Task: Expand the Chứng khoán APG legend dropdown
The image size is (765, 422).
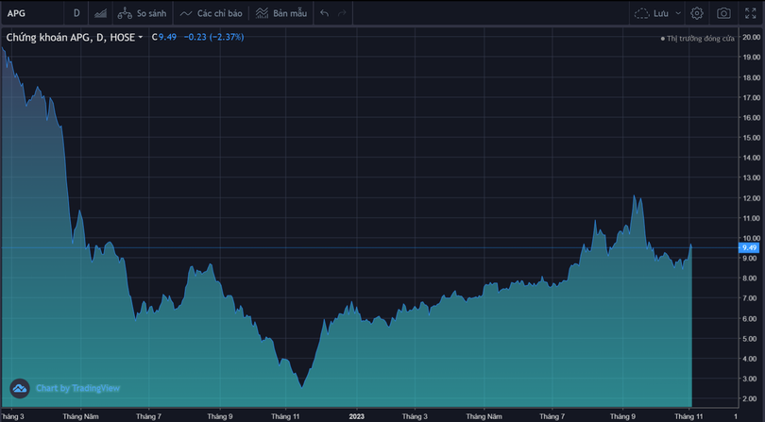Action: [141, 37]
